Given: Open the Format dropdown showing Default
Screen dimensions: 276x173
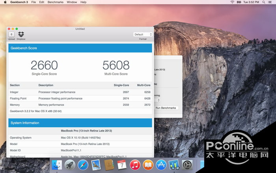Looking at the screenshot, I should click(143, 34).
